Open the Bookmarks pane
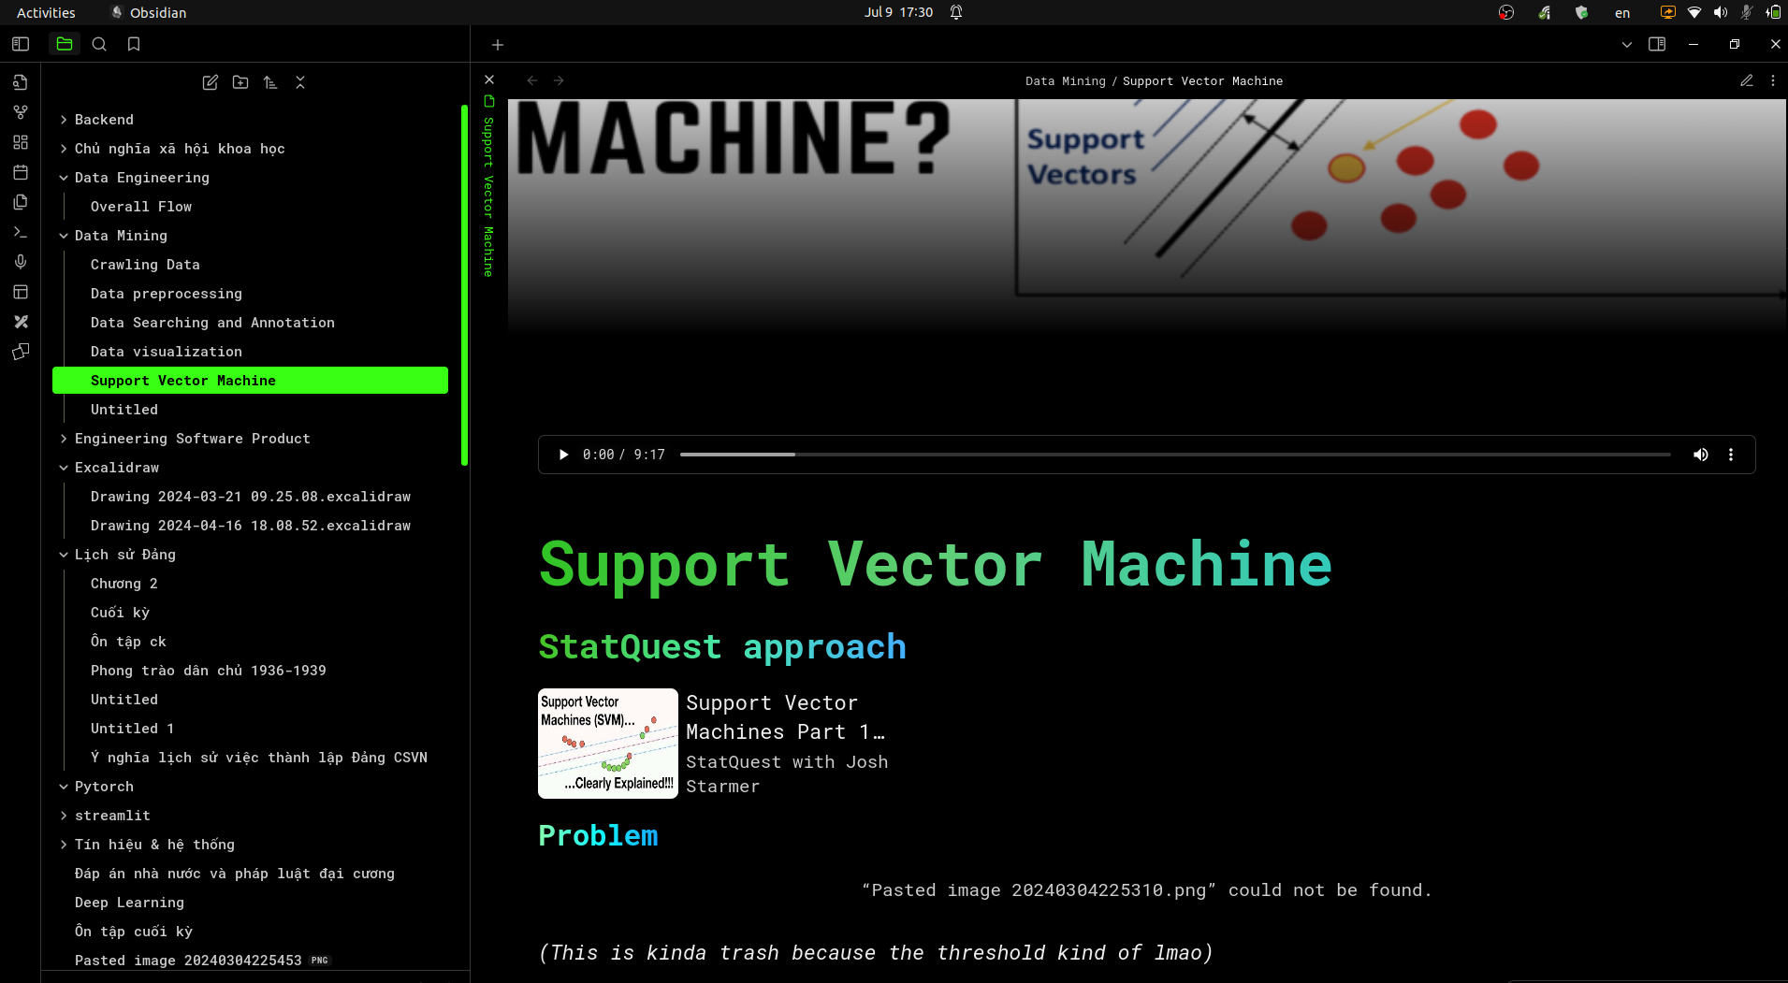 [x=134, y=44]
